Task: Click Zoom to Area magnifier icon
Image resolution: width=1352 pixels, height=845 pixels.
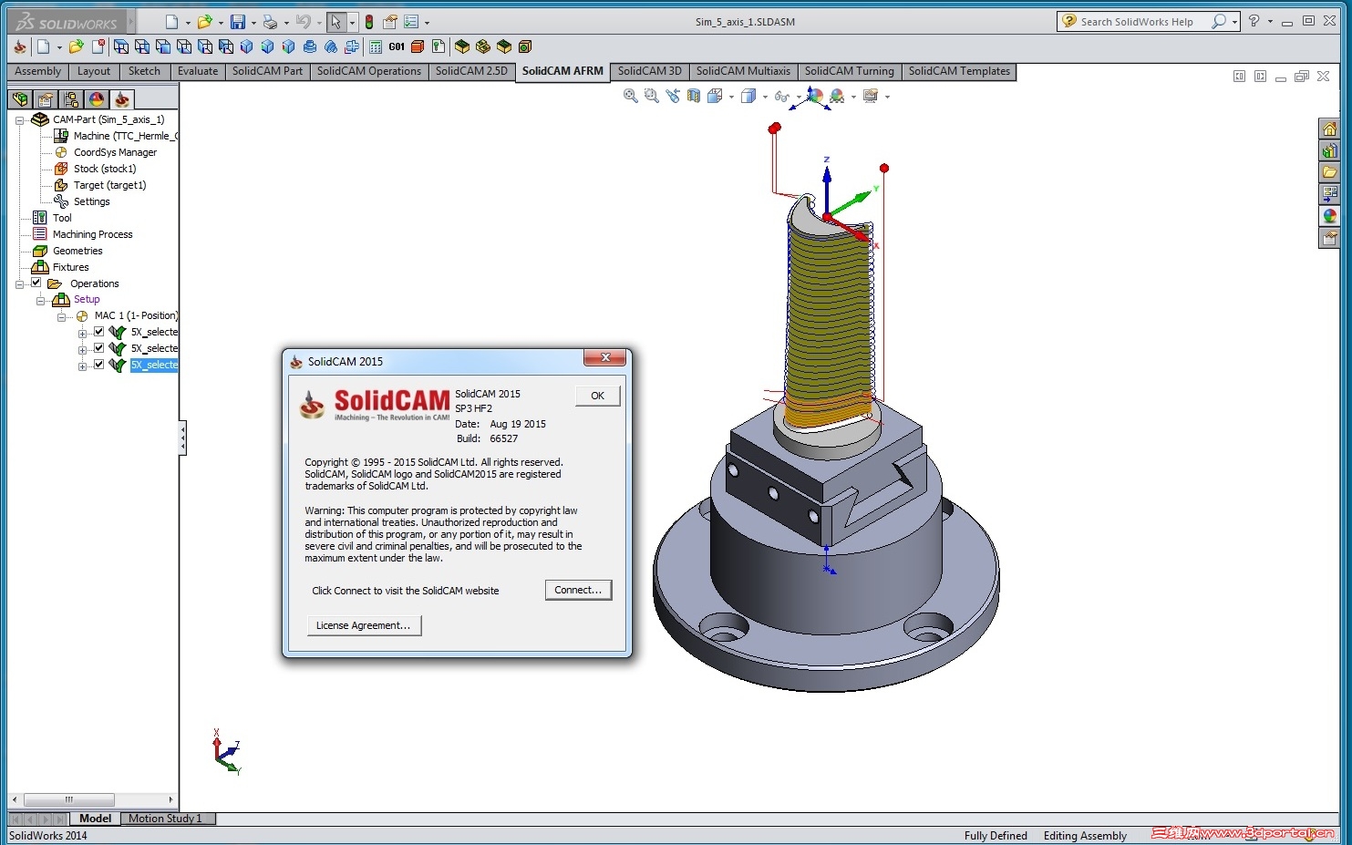Action: [651, 96]
